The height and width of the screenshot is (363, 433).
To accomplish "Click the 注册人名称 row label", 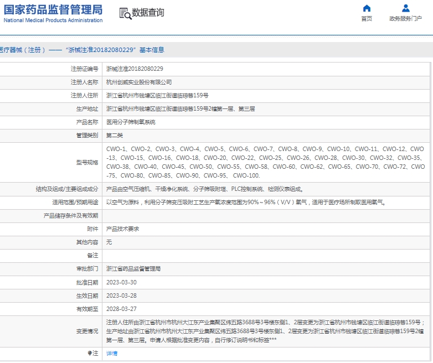I will pos(84,82).
